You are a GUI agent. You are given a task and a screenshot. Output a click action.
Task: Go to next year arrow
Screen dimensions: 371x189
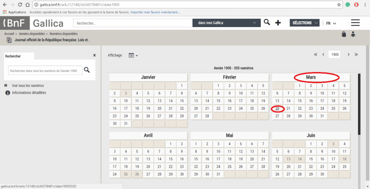pos(349,54)
